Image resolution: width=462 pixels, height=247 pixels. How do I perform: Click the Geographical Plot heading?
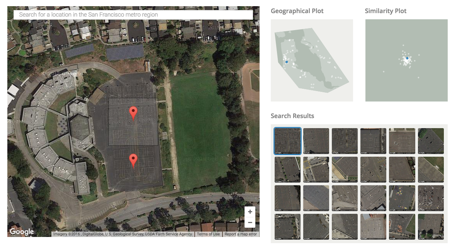coord(297,11)
